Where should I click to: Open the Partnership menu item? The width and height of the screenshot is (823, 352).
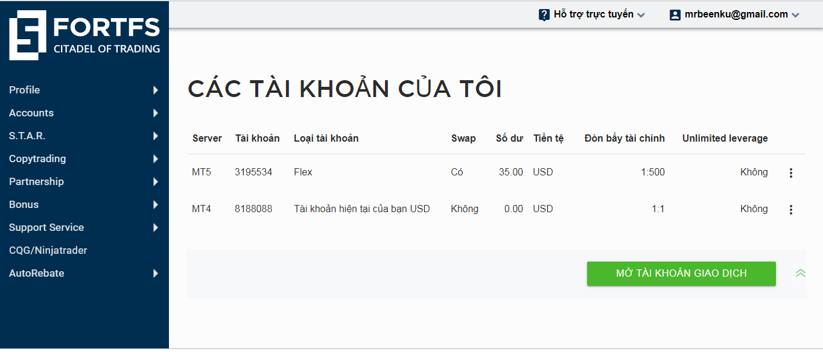click(x=36, y=182)
